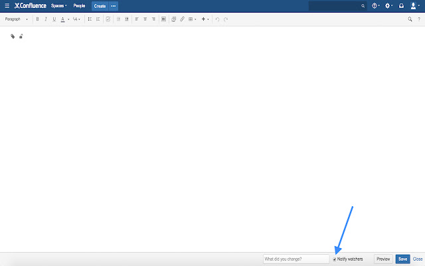Insert a link
This screenshot has height=266, width=425.
182,19
